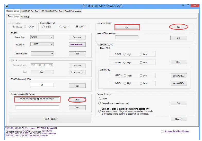Get the Reader Identifier
This screenshot has height=141, width=202.
(x=77, y=100)
